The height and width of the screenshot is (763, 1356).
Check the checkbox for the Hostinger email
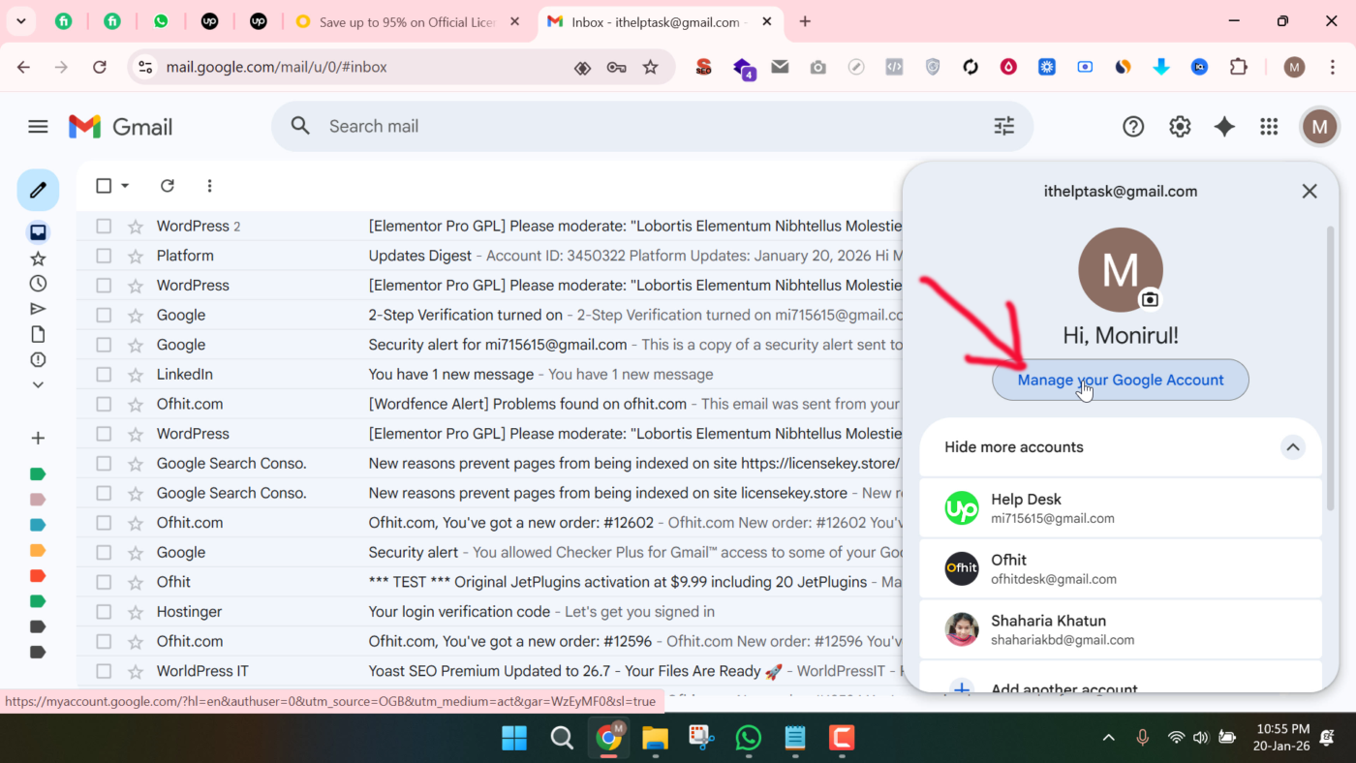[x=103, y=611]
